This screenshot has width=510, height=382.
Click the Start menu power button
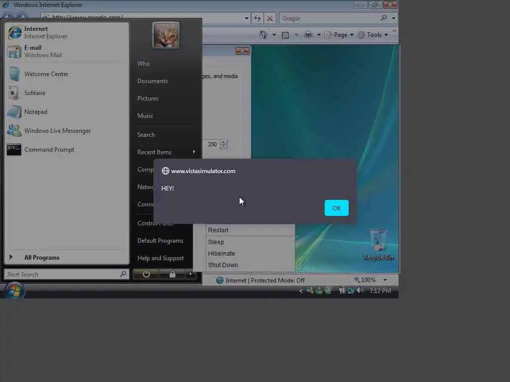pyautogui.click(x=146, y=274)
